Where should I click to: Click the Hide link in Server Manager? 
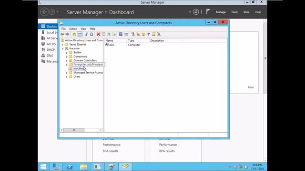(251, 87)
